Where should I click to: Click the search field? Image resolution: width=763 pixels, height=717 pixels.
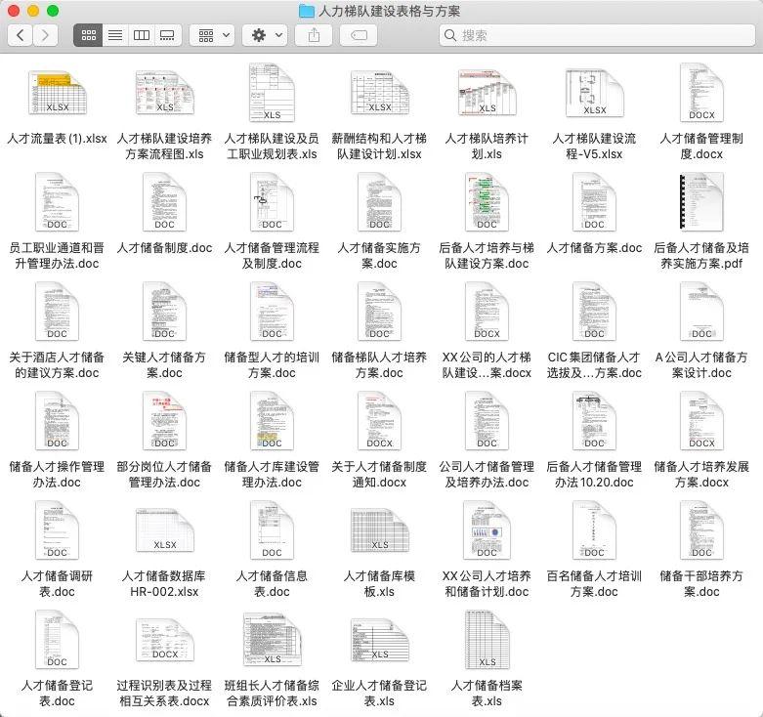click(x=597, y=35)
